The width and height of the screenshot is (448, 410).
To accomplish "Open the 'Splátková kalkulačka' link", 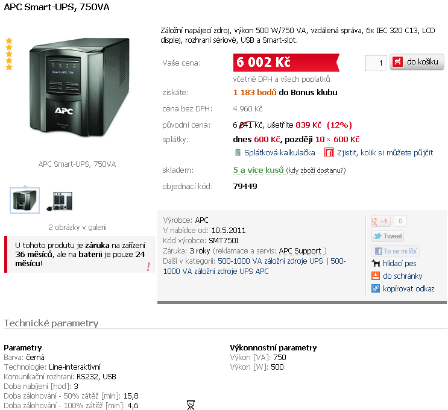I will (279, 153).
